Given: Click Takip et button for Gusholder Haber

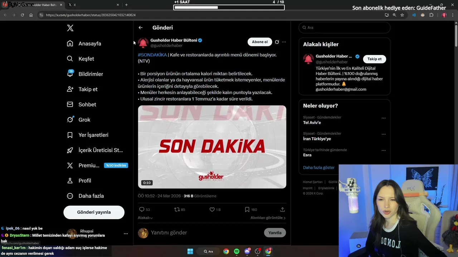Looking at the screenshot, I should click(374, 59).
